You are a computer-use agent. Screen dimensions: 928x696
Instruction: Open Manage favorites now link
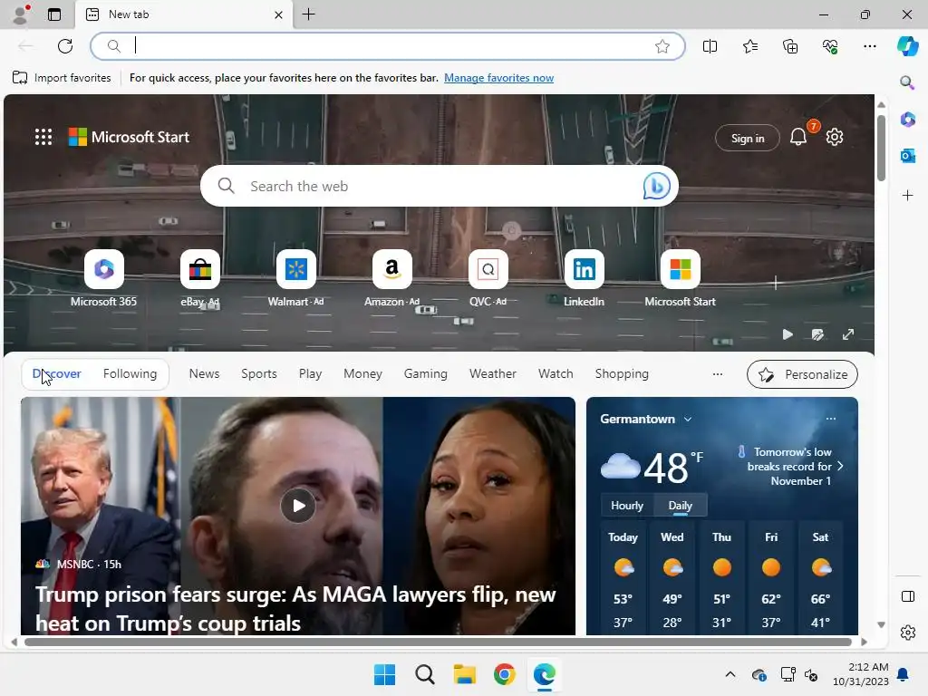(x=499, y=78)
